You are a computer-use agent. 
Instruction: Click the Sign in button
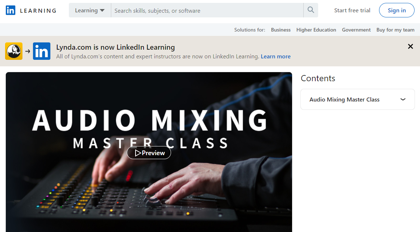click(397, 10)
